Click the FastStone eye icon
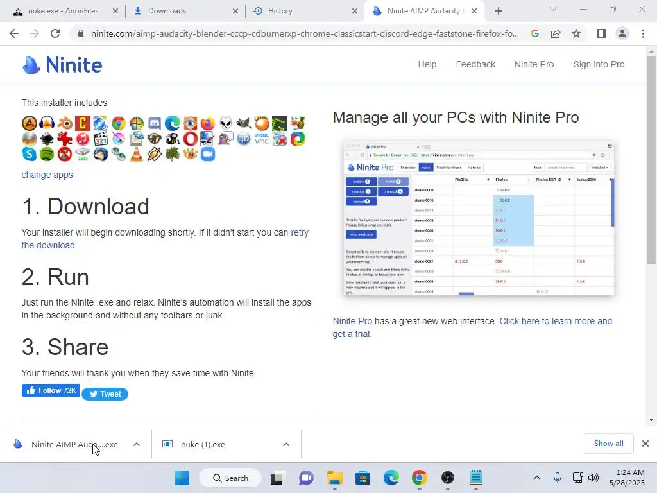The height and width of the screenshot is (493, 657). pyautogui.click(x=190, y=123)
